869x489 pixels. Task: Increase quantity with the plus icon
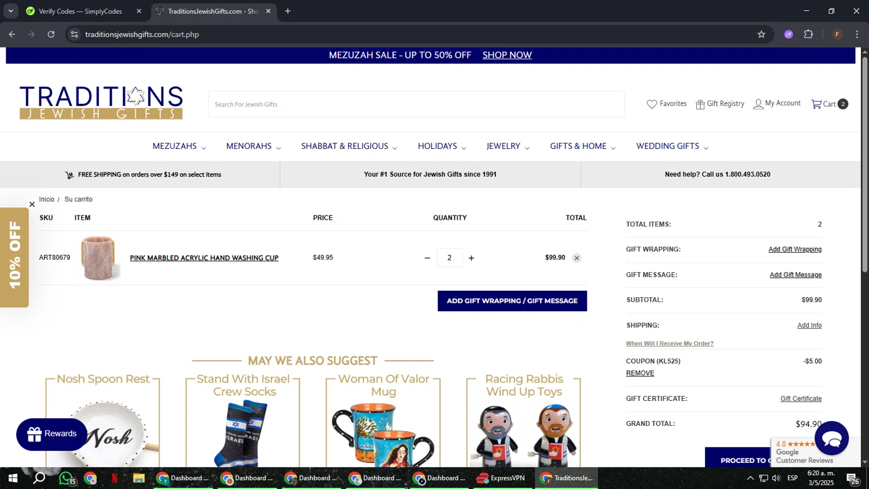471,258
